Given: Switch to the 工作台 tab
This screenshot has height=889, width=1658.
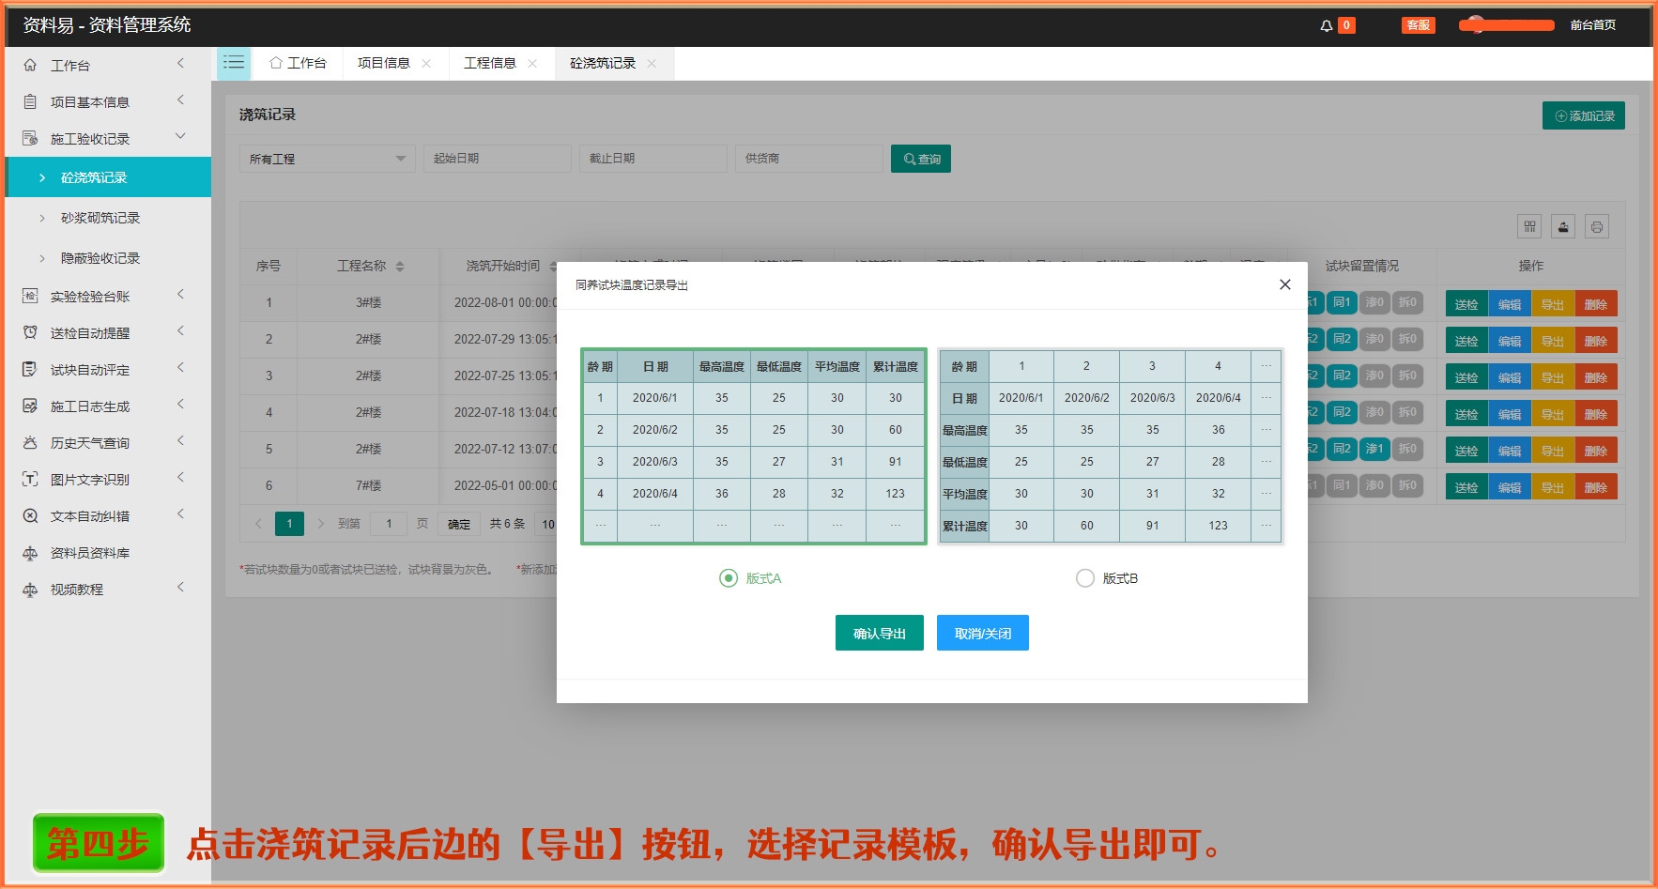Looking at the screenshot, I should tap(299, 63).
